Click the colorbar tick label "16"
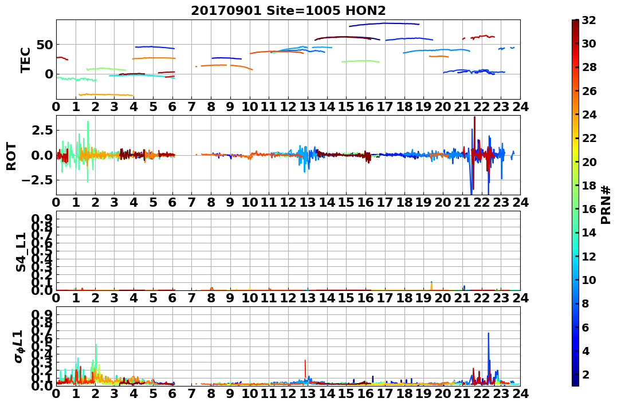 pyautogui.click(x=589, y=209)
